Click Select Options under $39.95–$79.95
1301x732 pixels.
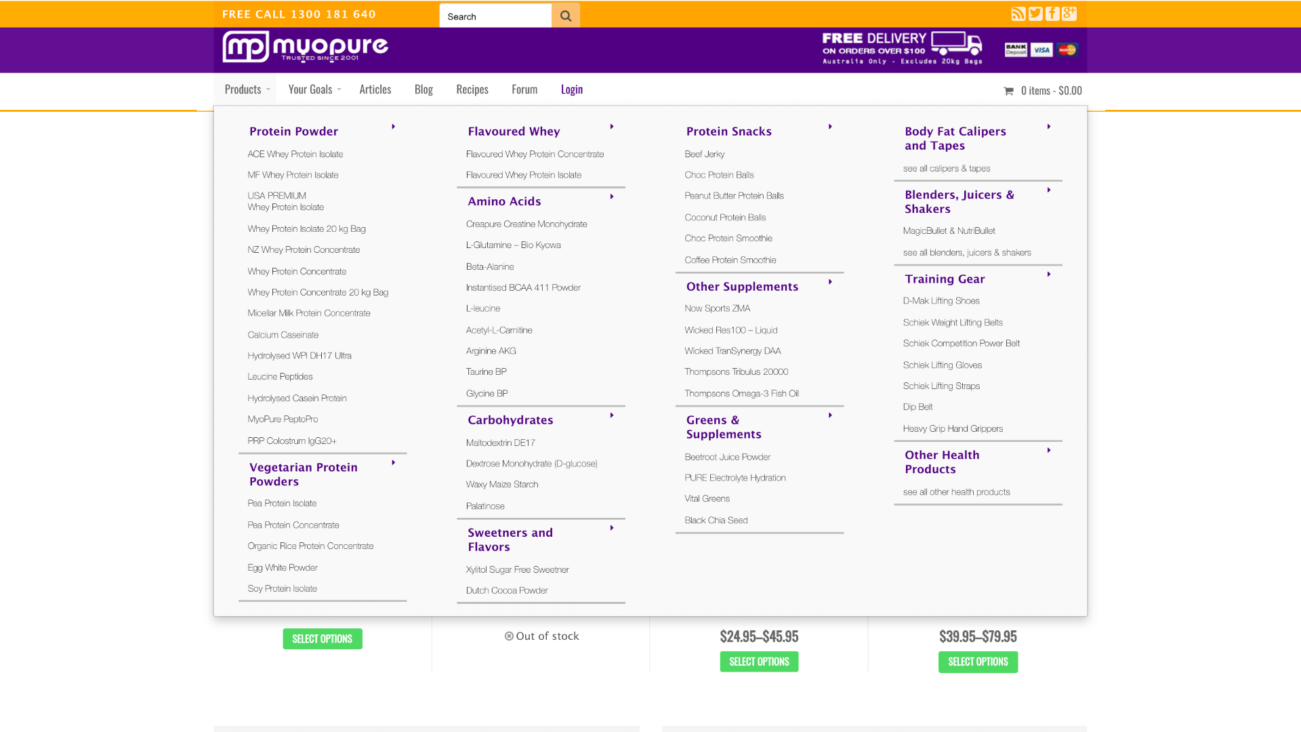tap(978, 662)
